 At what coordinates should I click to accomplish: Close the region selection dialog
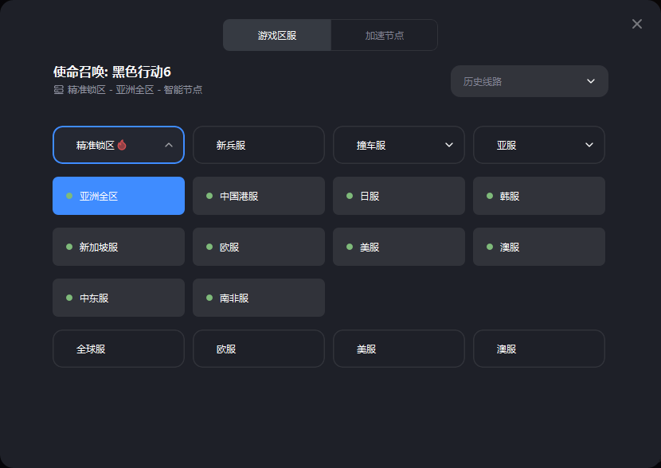[636, 24]
